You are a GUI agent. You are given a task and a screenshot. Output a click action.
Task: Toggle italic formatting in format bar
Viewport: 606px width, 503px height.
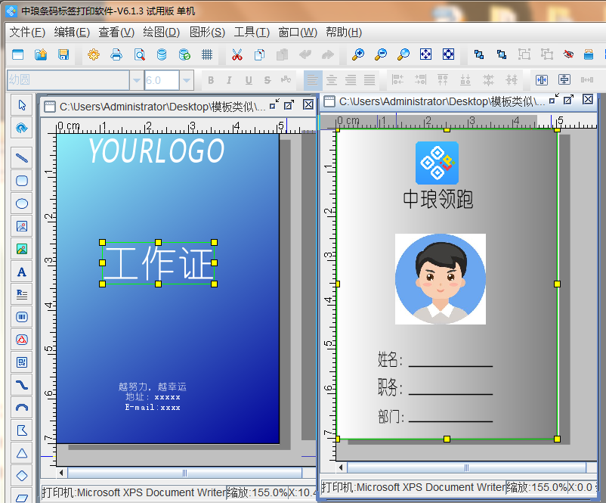229,79
